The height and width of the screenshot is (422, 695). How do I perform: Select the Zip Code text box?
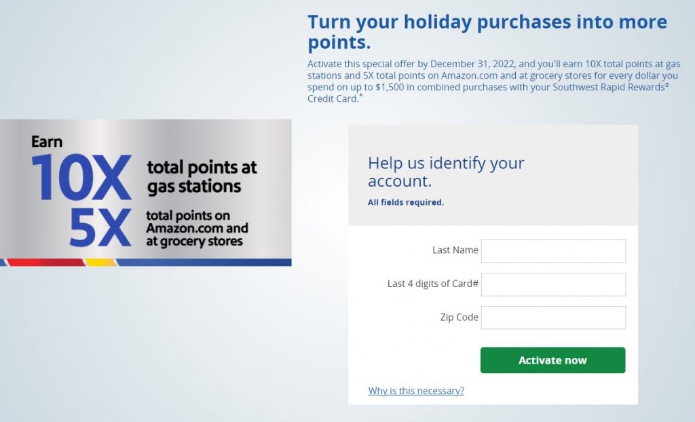click(553, 318)
